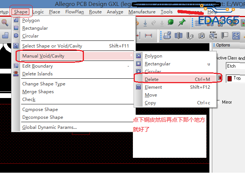
Task: Click the rectangular shape icon in menu
Action: click(x=16, y=28)
